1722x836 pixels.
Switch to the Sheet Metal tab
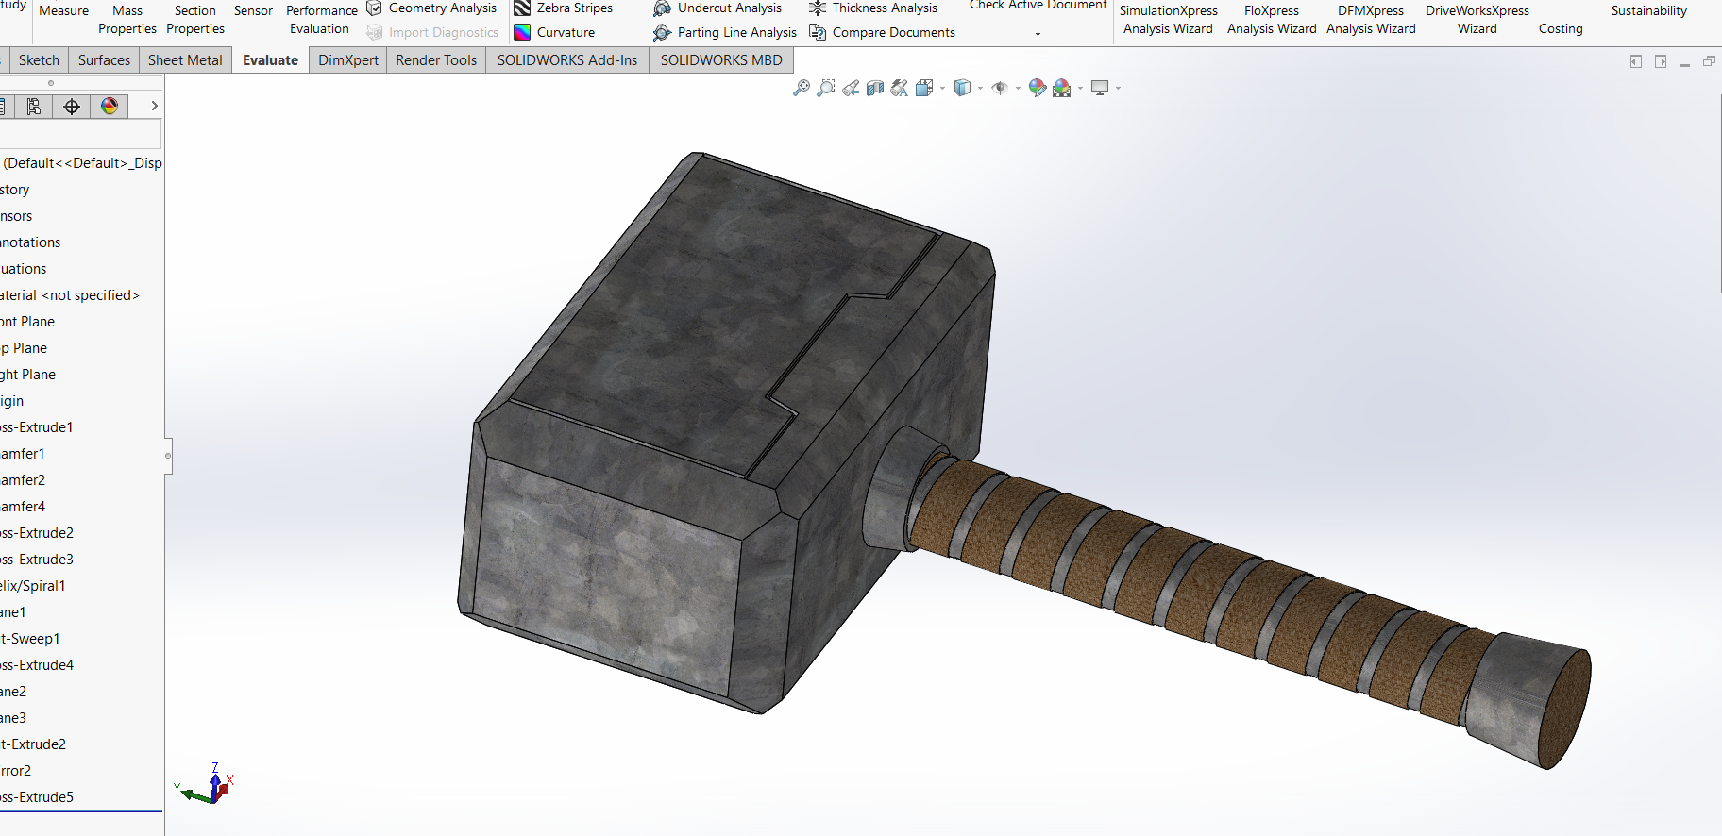(185, 59)
